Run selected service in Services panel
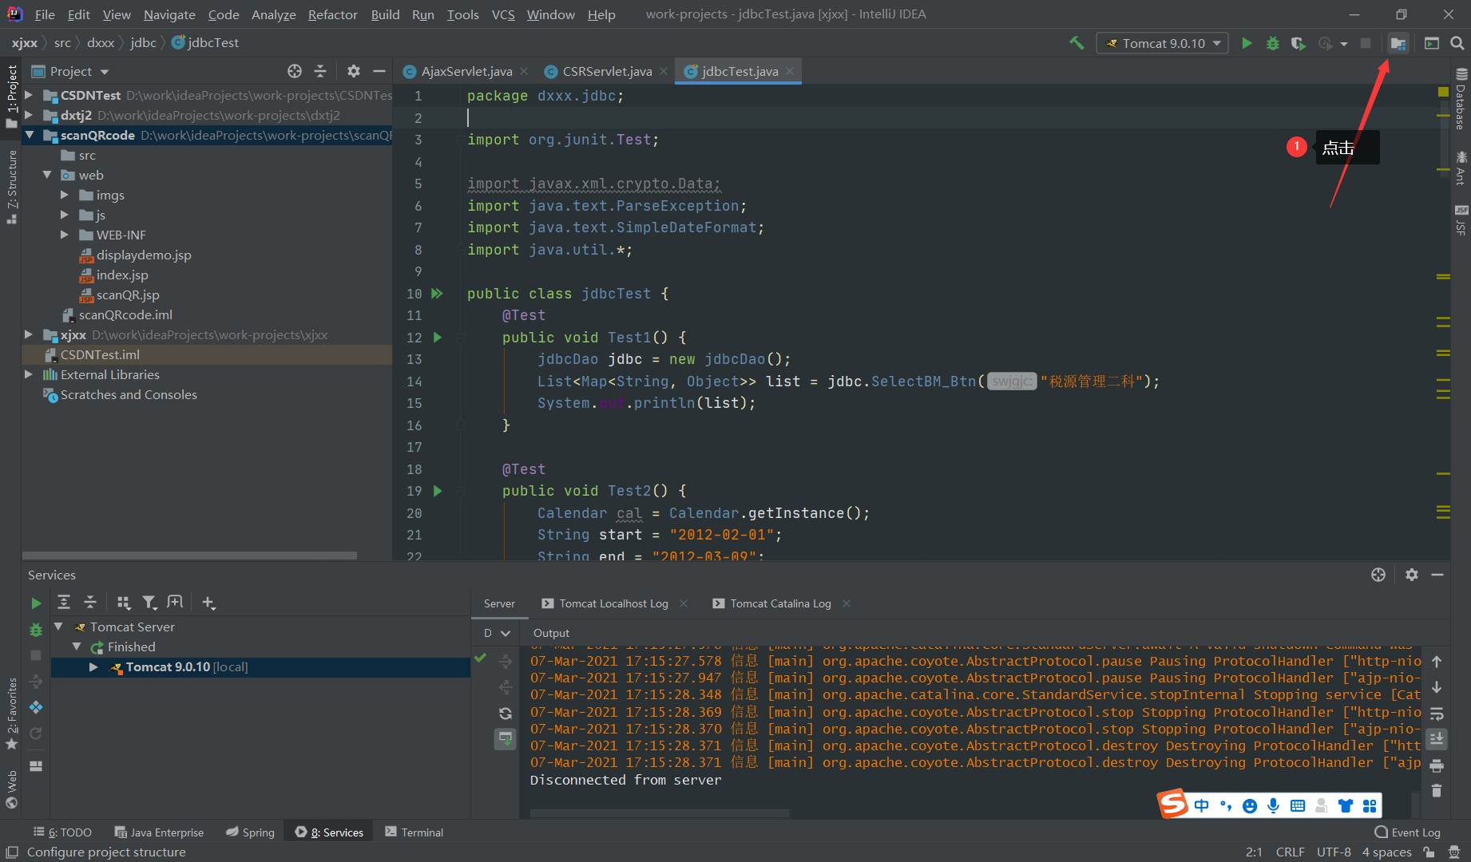1471x862 pixels. [x=36, y=603]
